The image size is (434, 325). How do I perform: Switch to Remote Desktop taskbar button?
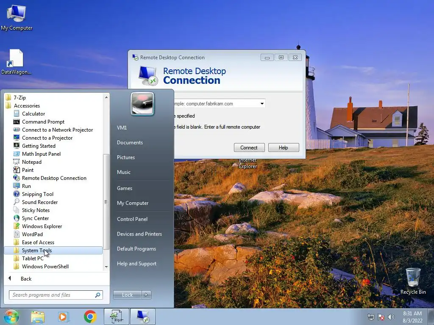(x=143, y=317)
